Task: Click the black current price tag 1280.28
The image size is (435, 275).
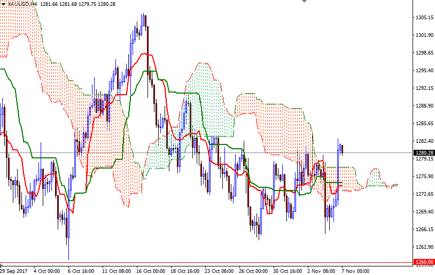Action: point(424,153)
